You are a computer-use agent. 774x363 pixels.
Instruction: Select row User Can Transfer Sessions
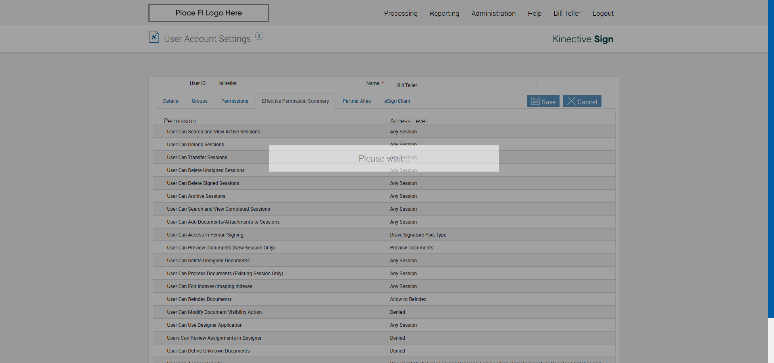pyautogui.click(x=384, y=158)
